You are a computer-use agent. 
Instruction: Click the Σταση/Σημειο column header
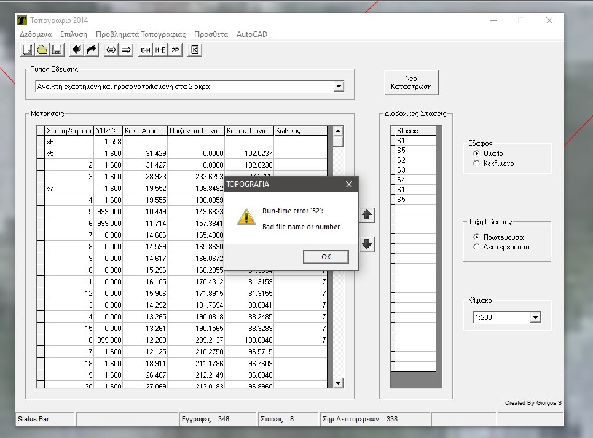[69, 131]
